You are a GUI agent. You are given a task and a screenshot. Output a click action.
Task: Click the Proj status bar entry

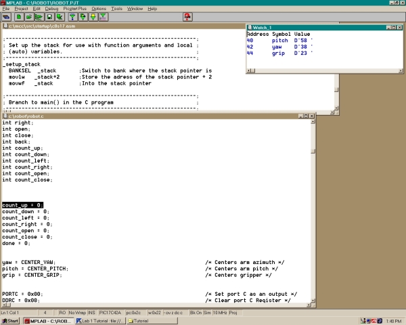pos(233,313)
